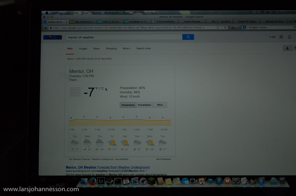Open the Bookmarks menu
Image resolution: width=296 pixels, height=196 pixels.
pos(112,13)
